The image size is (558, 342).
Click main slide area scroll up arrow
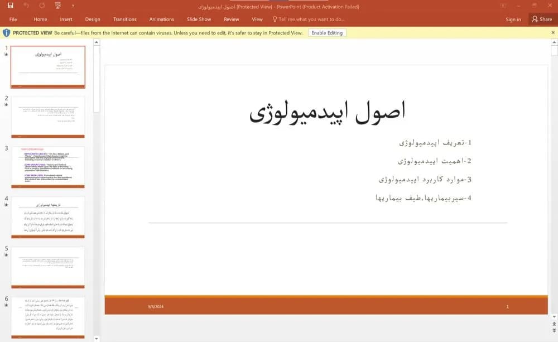554,42
